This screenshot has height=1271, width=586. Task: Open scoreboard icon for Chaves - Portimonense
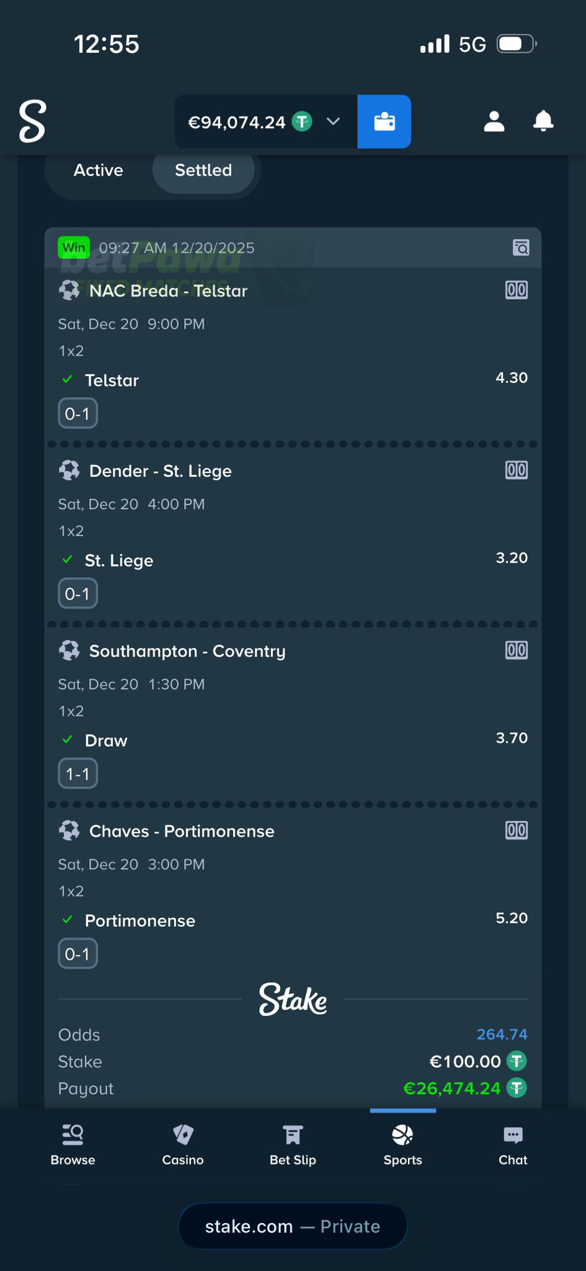517,830
